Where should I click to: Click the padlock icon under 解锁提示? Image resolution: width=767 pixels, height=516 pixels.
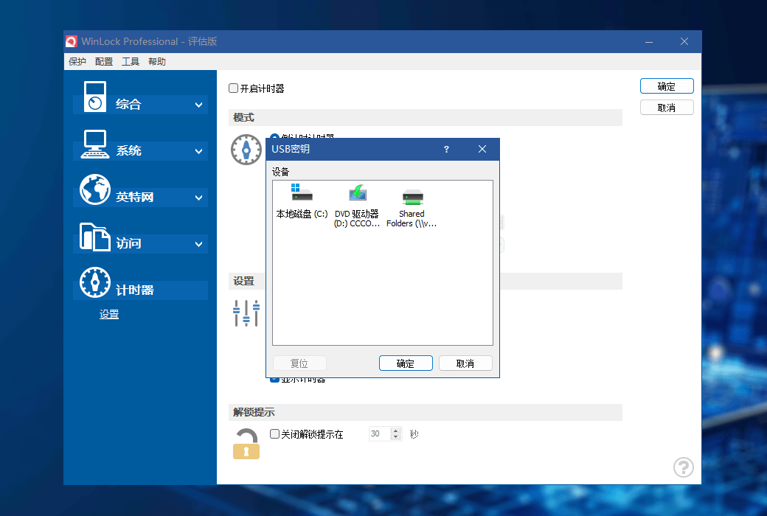tap(246, 444)
